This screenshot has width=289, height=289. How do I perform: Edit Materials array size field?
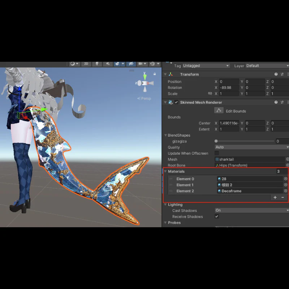tap(282, 171)
